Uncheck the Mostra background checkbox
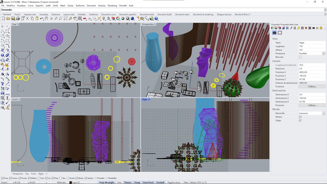Image resolution: width=327 pixels, height=184 pixels. [300, 117]
